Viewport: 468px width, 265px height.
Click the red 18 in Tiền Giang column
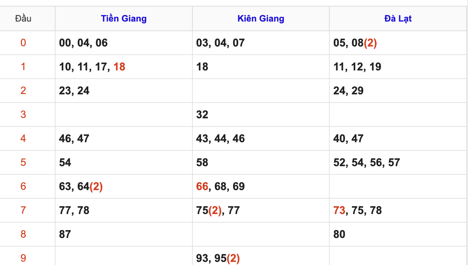pyautogui.click(x=119, y=67)
